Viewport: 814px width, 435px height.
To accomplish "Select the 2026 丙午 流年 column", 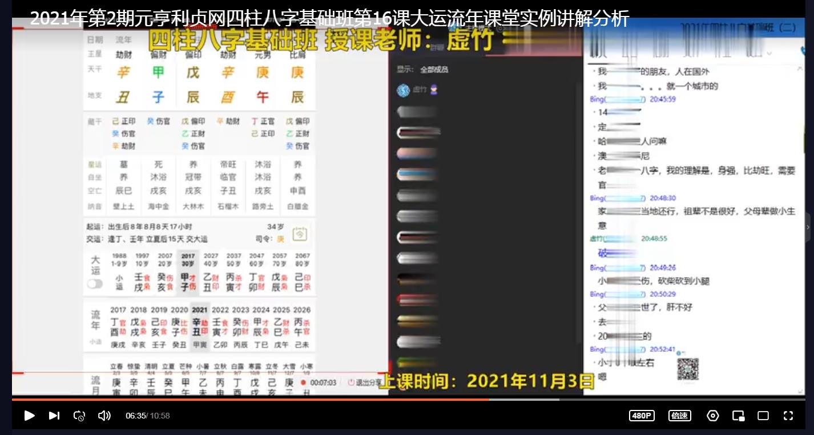I will [x=302, y=327].
